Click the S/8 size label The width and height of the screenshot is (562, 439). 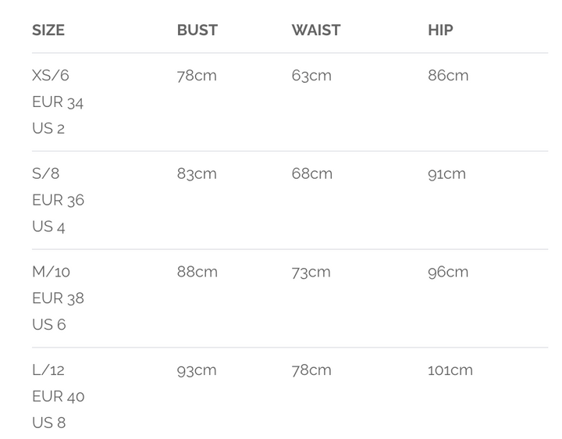(46, 173)
